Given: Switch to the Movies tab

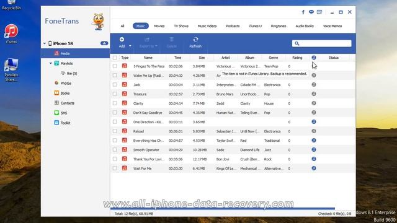Looking at the screenshot, I should tap(159, 26).
